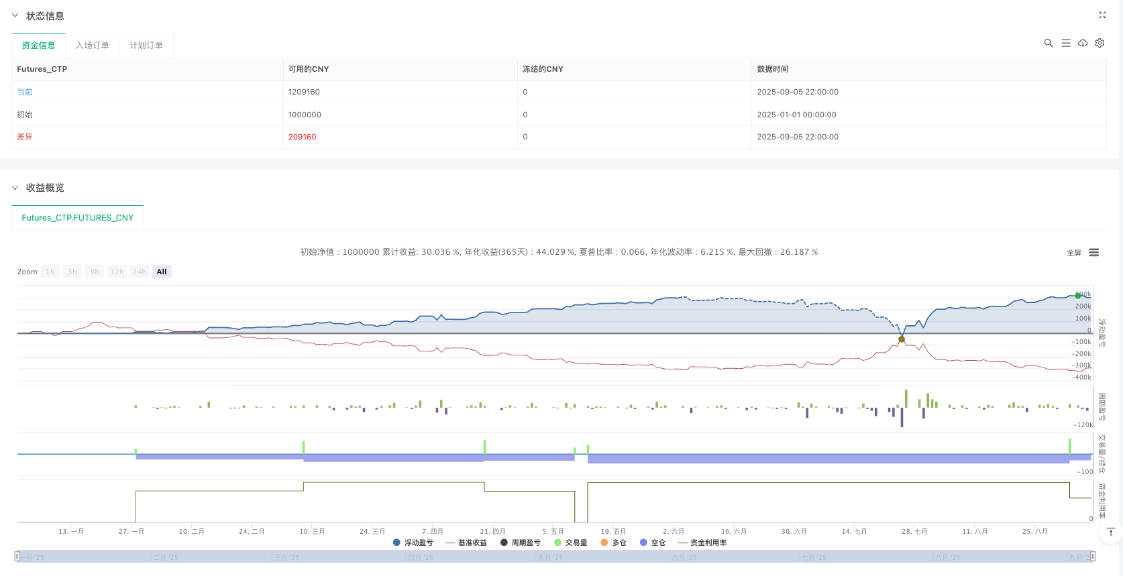Open the list view menu icon
Image resolution: width=1123 pixels, height=576 pixels.
[x=1066, y=43]
